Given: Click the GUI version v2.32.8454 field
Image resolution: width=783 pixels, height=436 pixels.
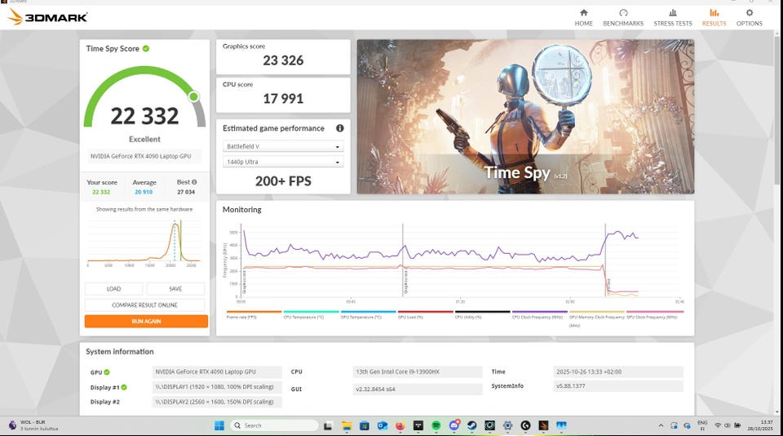Looking at the screenshot, I should [x=418, y=389].
